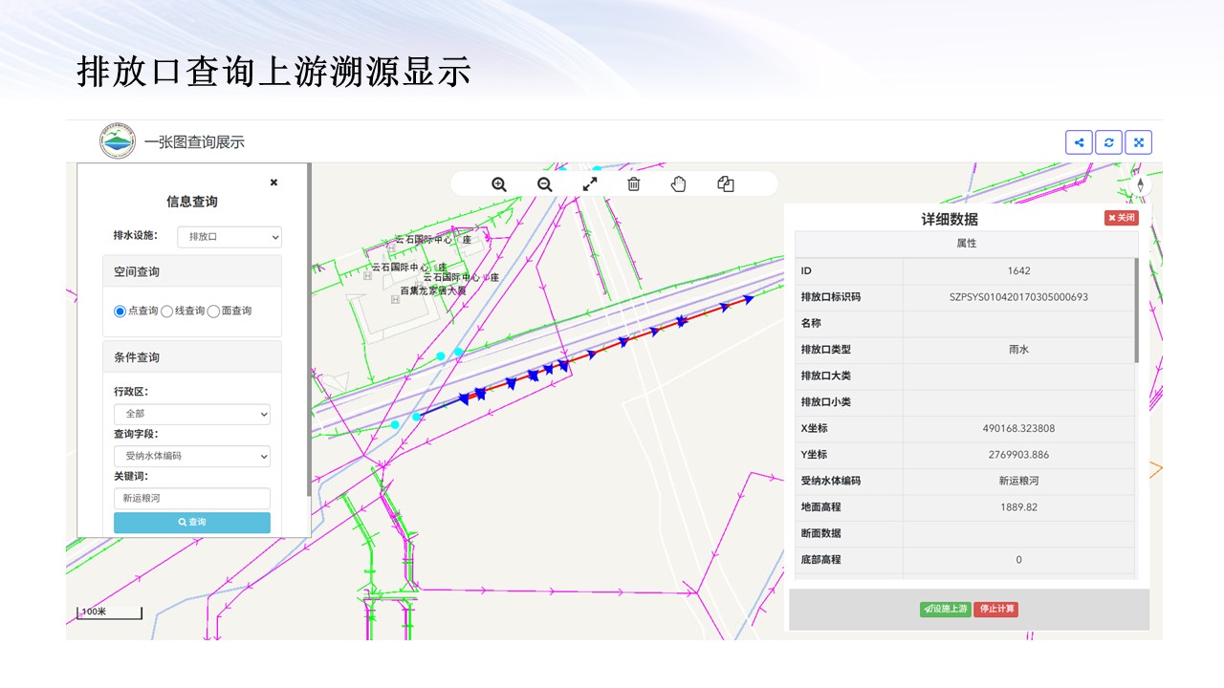Click the zoom out magnifier icon
1224x688 pixels.
[x=544, y=184]
